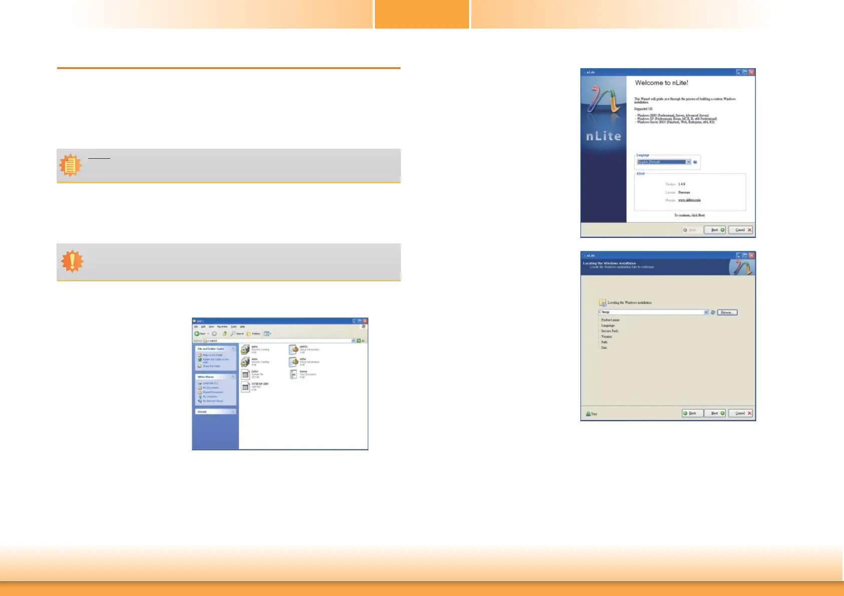Click the help icon beside the Language dropdown
The image size is (844, 596).
click(695, 162)
